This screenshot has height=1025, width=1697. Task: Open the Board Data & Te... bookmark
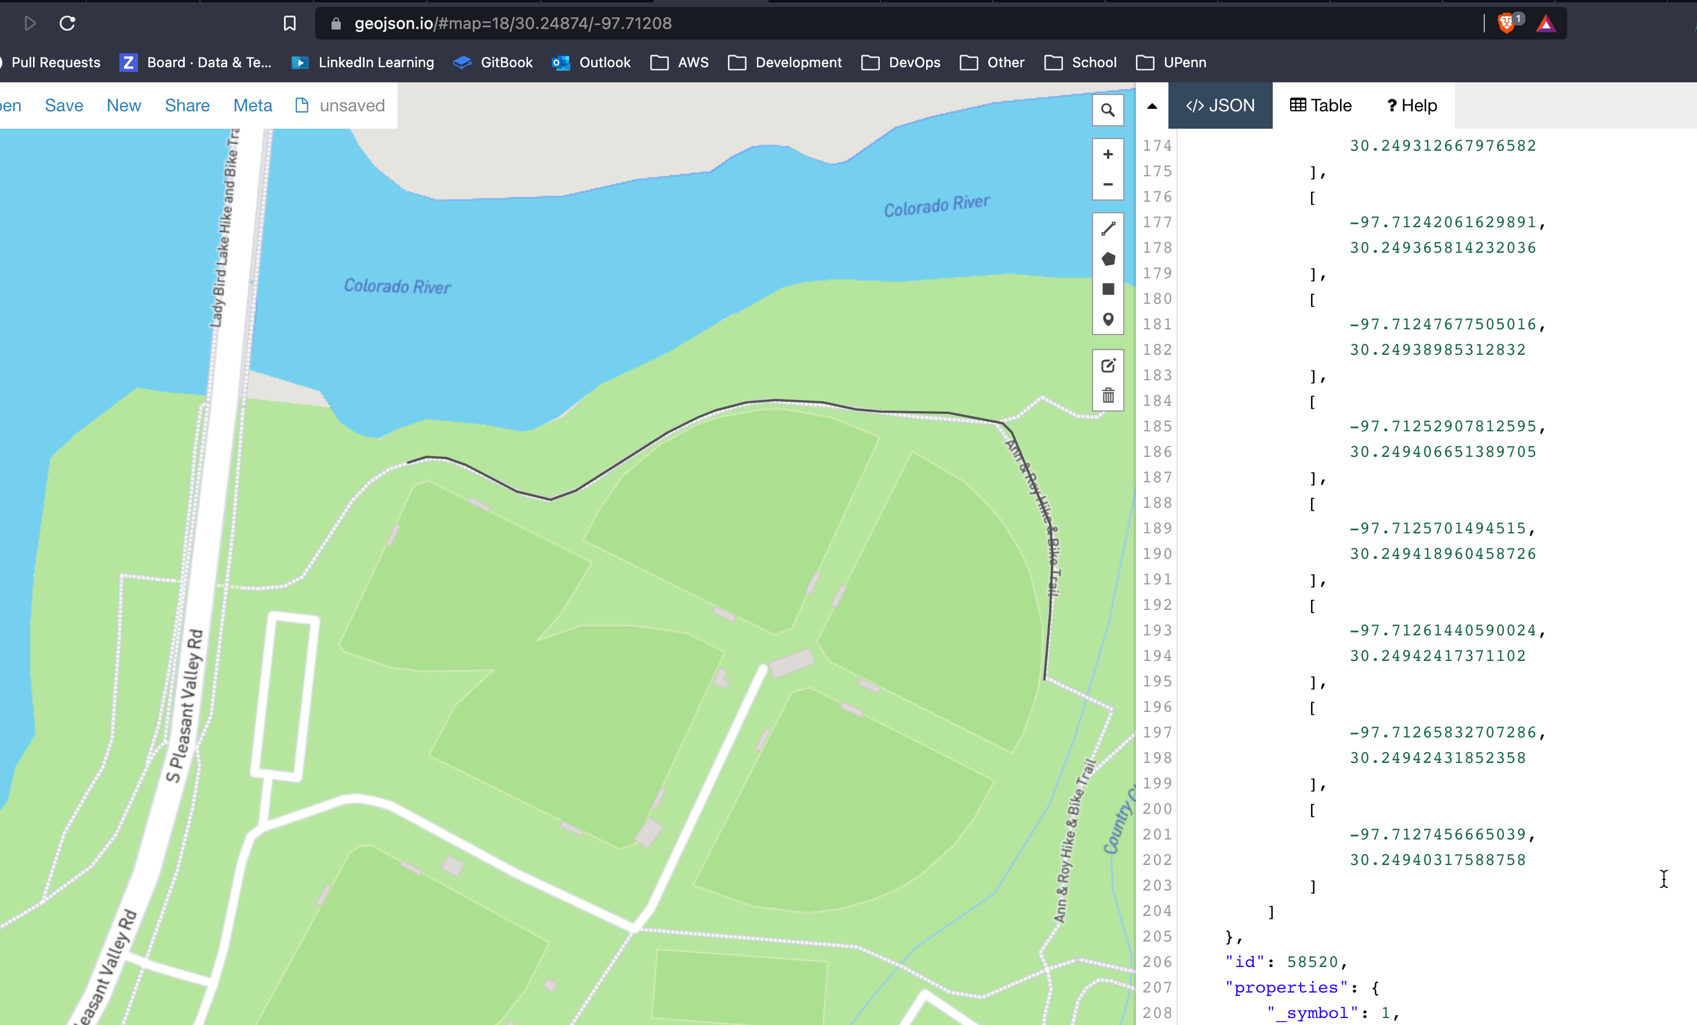(x=195, y=63)
